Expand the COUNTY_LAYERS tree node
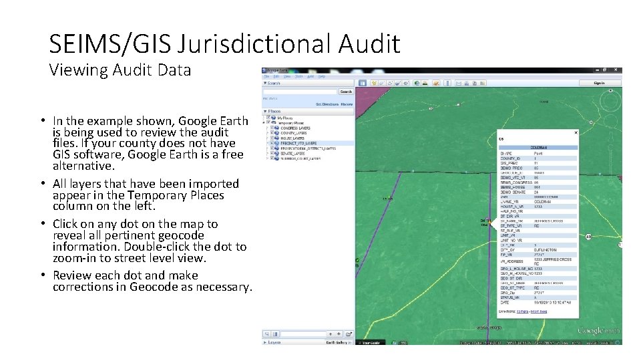This screenshot has width=641, height=361. (x=267, y=133)
